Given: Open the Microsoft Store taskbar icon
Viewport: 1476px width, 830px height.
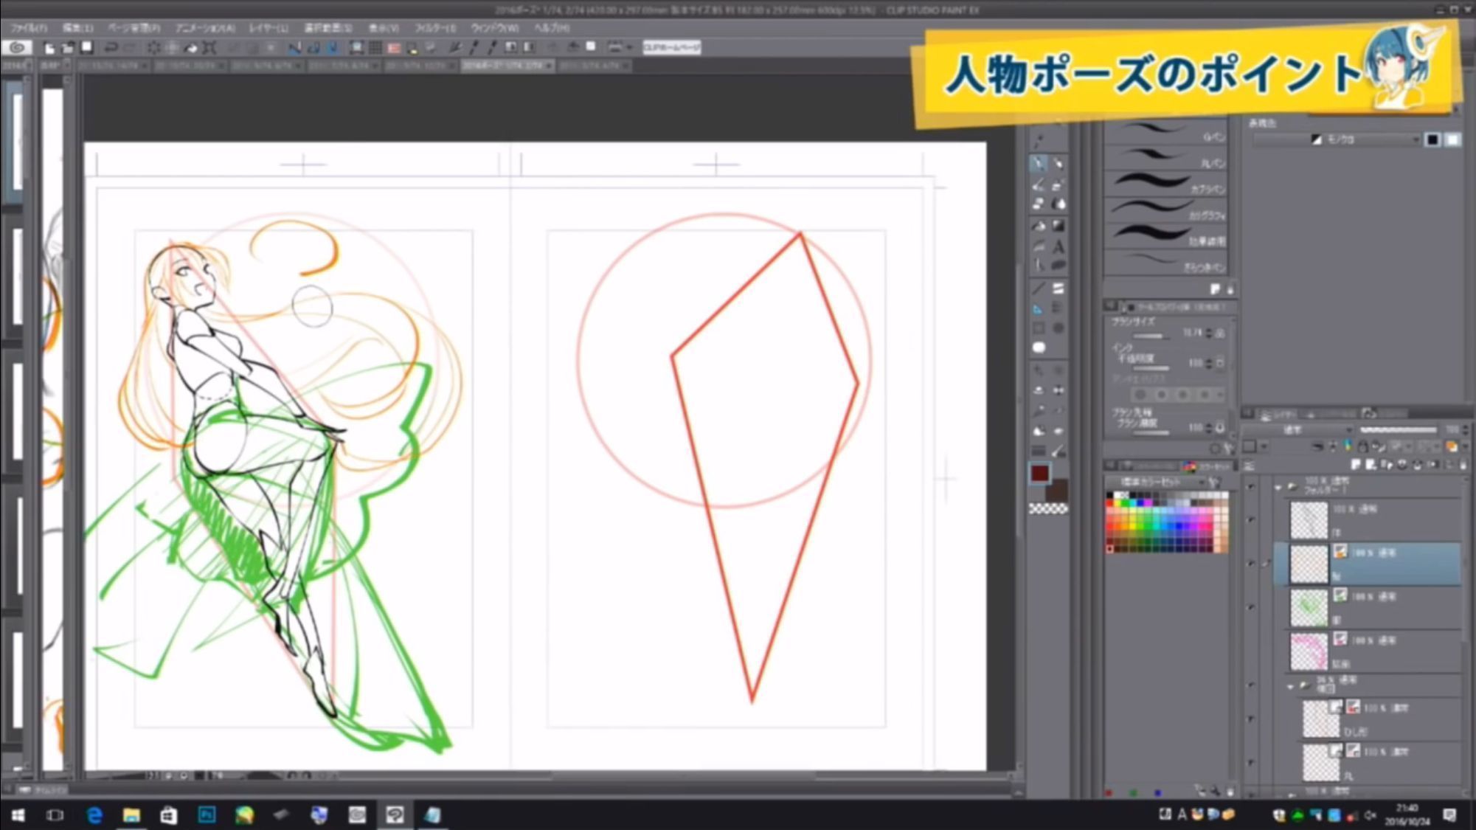Looking at the screenshot, I should [169, 815].
